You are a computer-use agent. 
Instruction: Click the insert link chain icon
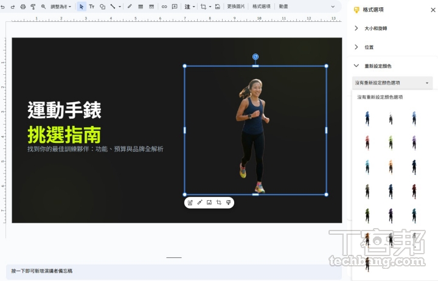(164, 7)
